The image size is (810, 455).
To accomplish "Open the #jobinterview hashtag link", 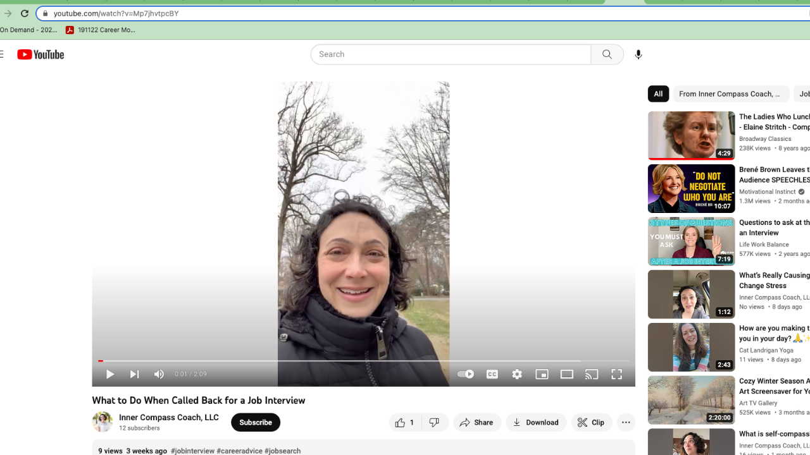I will click(x=192, y=451).
